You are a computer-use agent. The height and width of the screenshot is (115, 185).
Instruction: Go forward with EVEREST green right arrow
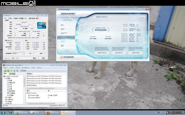[8, 71]
